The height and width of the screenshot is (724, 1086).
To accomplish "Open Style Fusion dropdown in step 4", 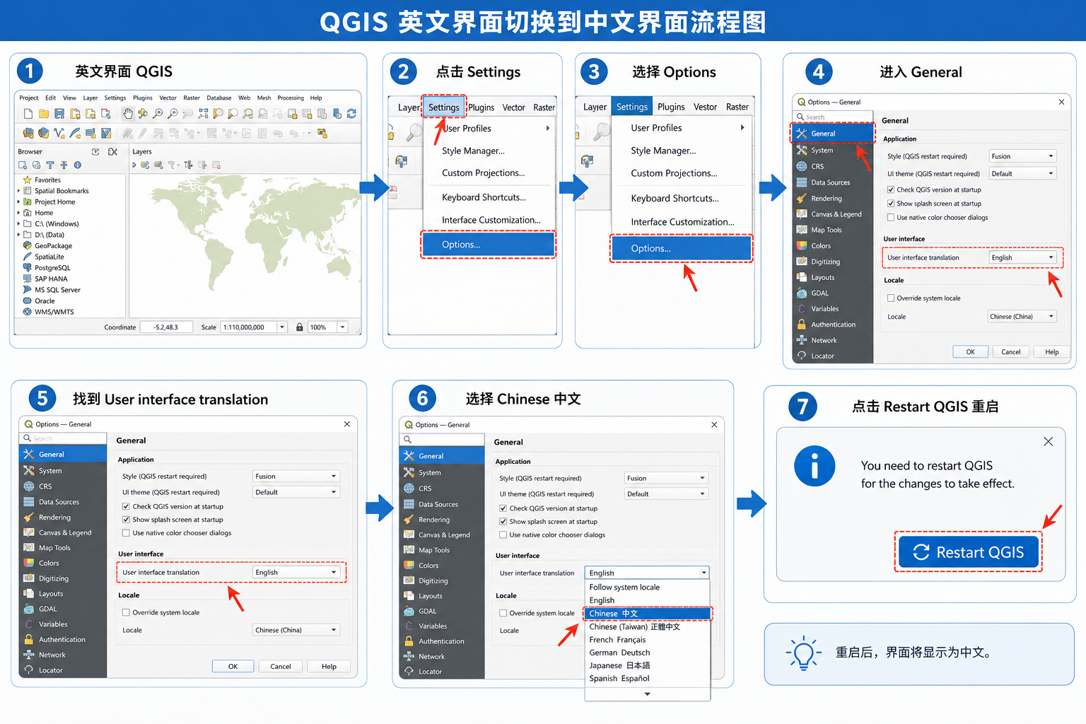I will (1022, 156).
